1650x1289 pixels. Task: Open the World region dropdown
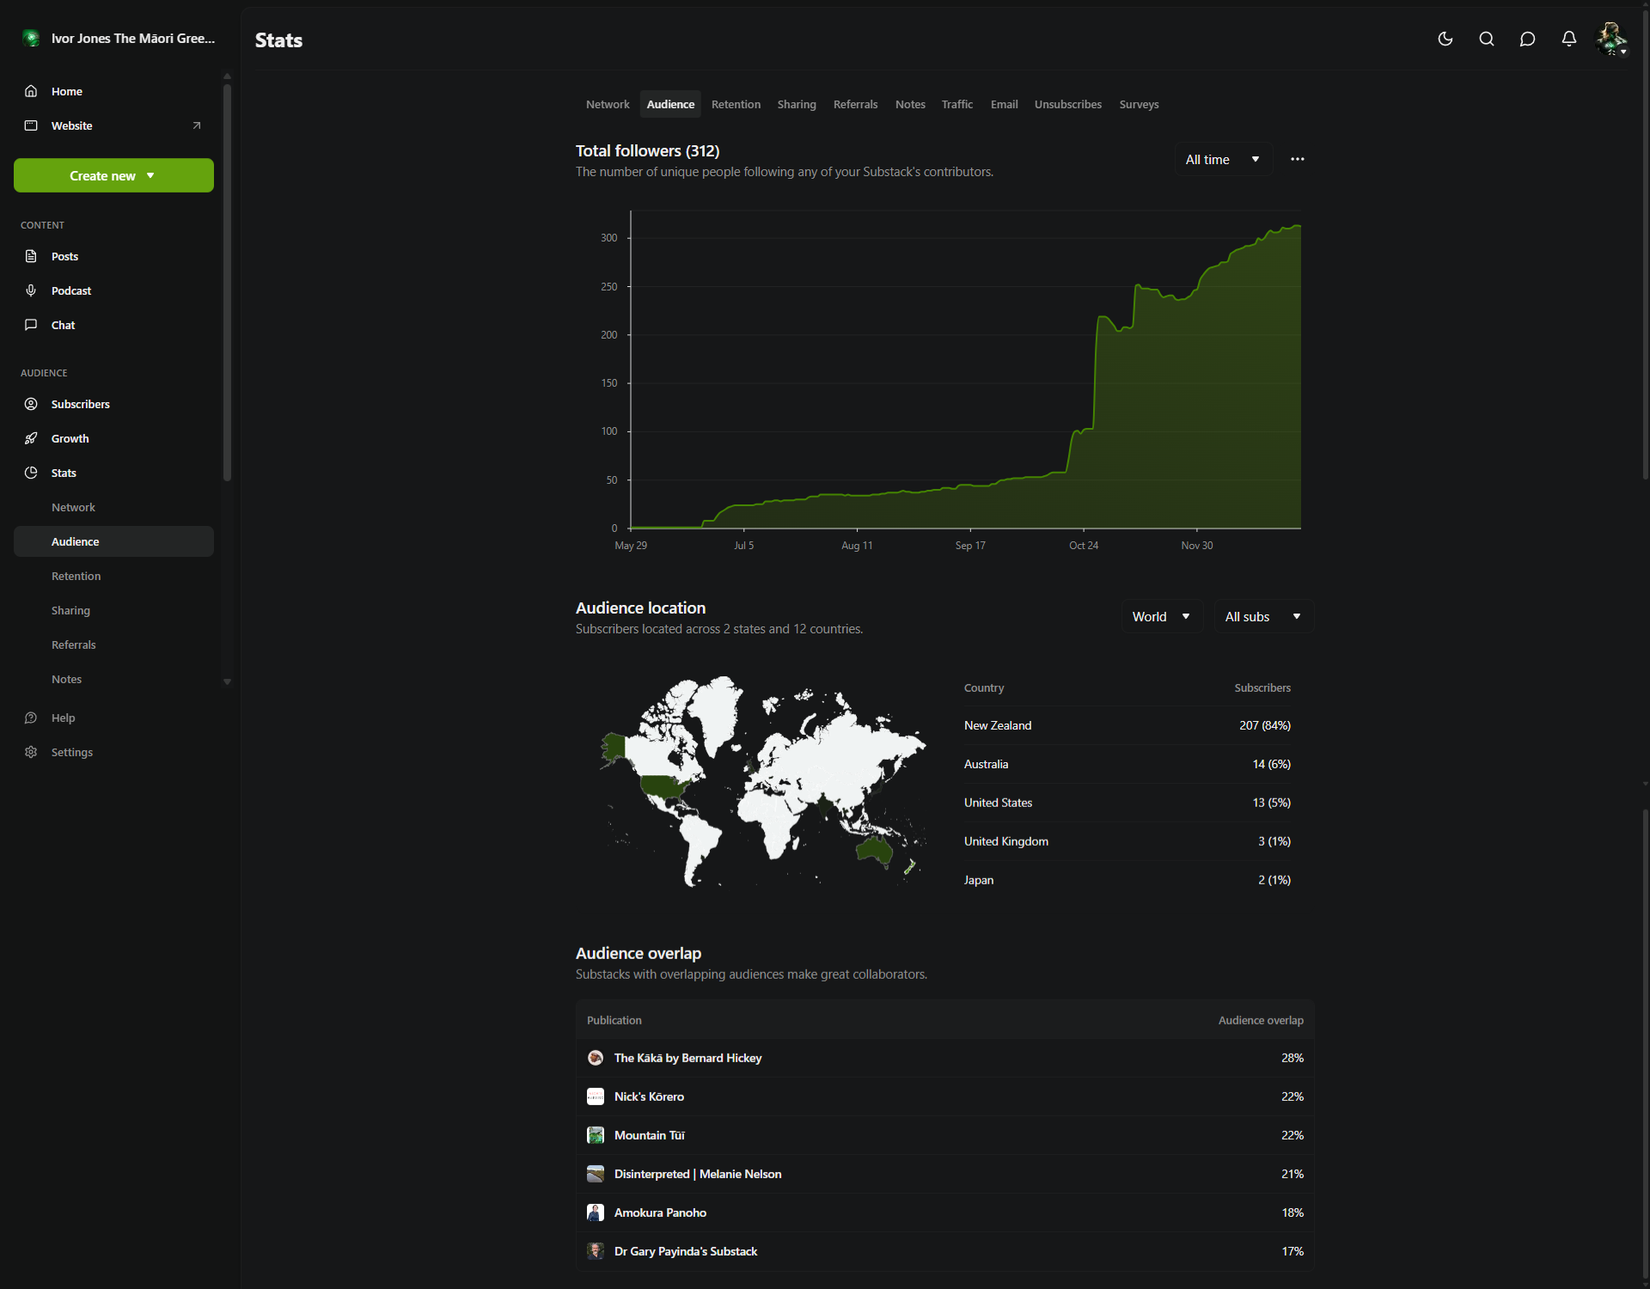1161,617
